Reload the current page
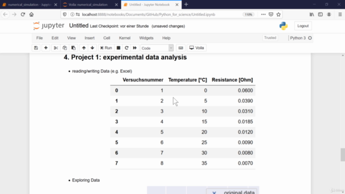The height and width of the screenshot is (194, 345). point(23,15)
